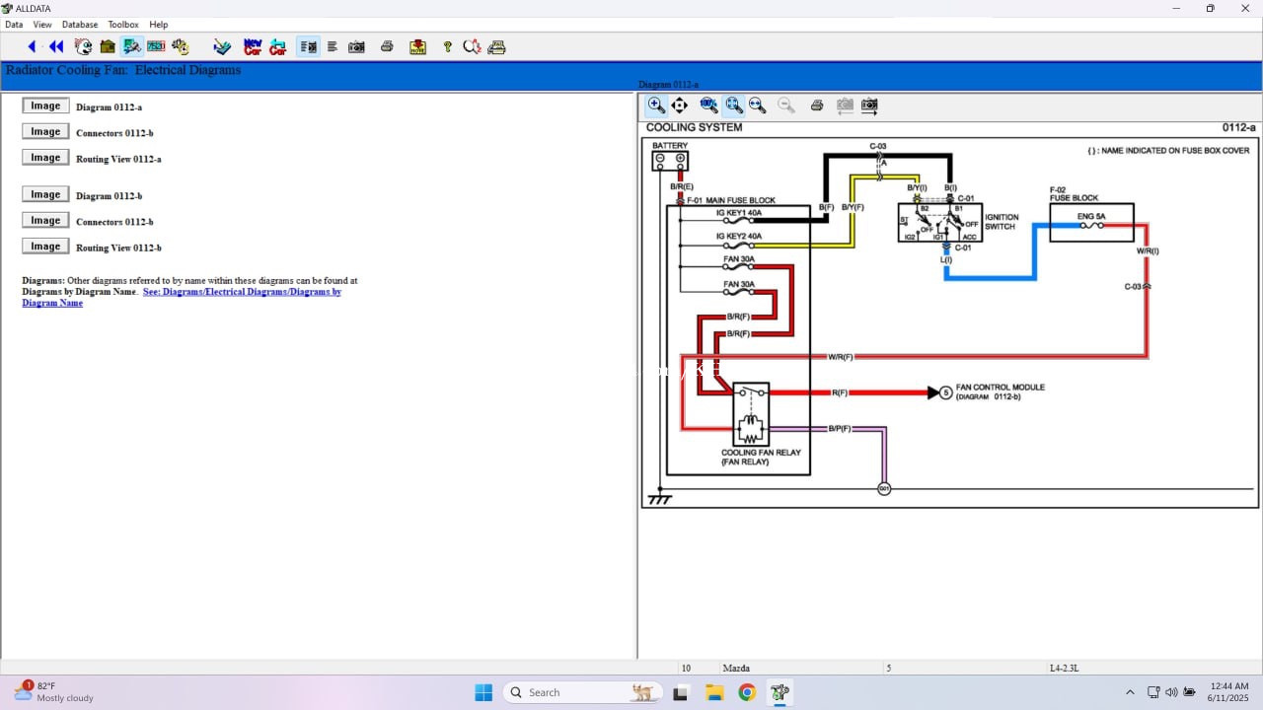Click the gear with clock toolbar icon
This screenshot has width=1263, height=710.
click(180, 46)
